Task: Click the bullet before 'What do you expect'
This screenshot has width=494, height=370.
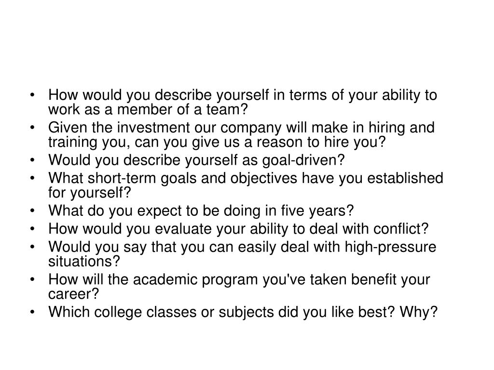Action: pyautogui.click(x=32, y=211)
